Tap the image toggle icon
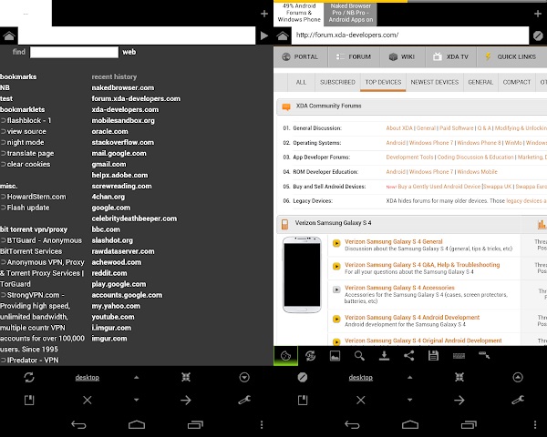This screenshot has width=547, height=437. 335,356
